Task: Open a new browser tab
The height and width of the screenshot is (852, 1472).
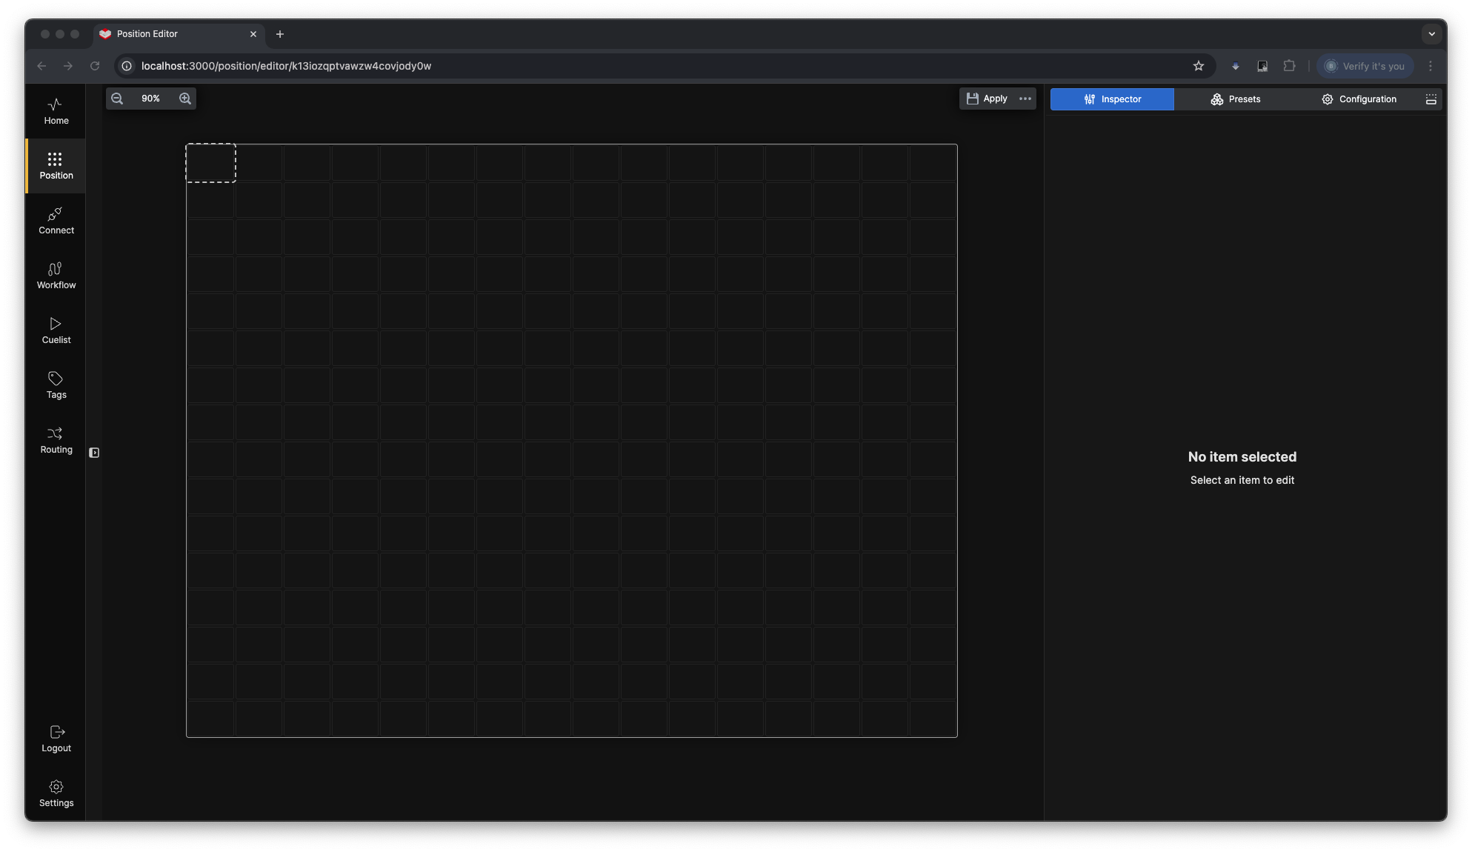Action: coord(280,34)
